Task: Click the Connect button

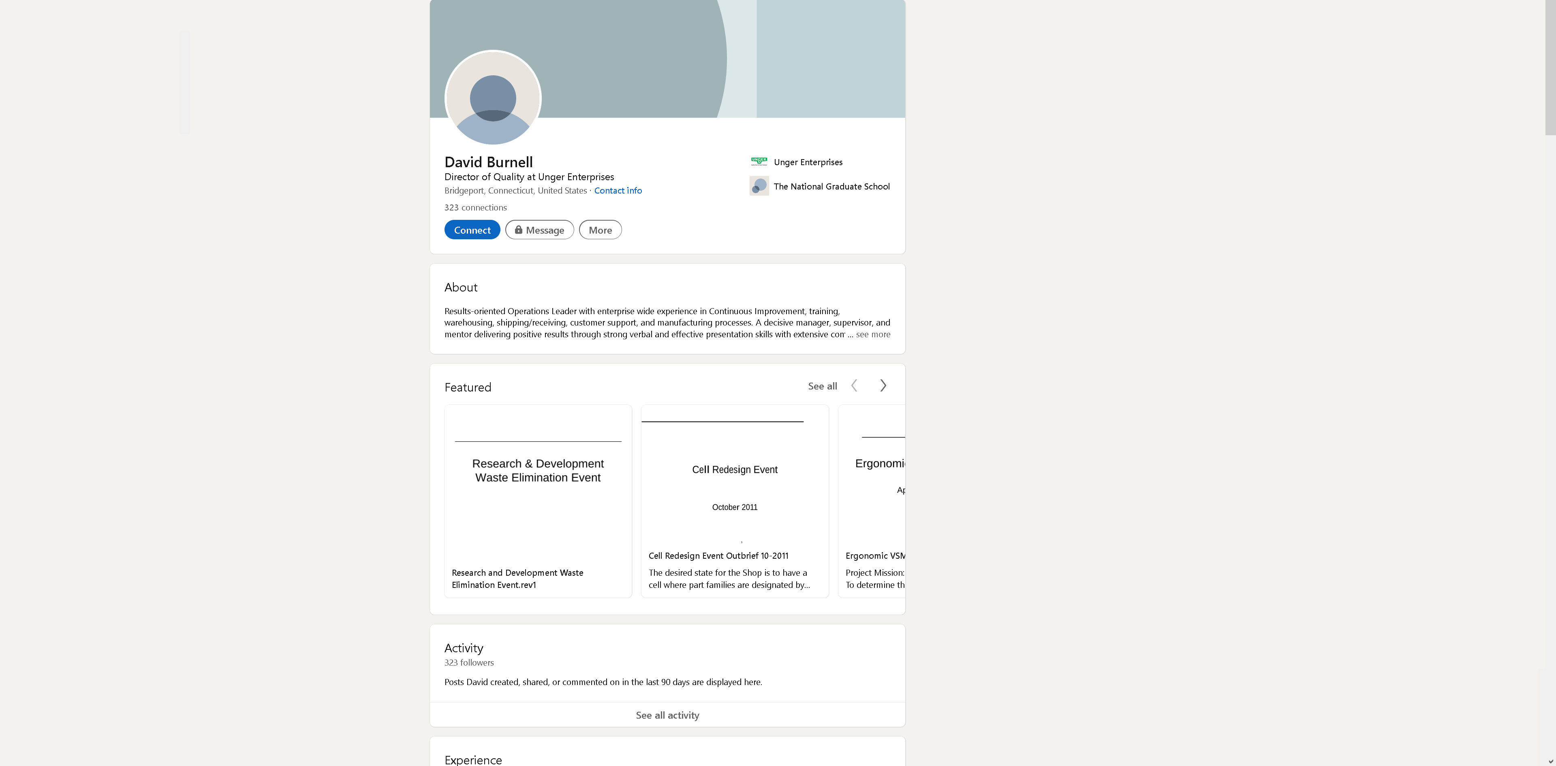Action: tap(472, 230)
